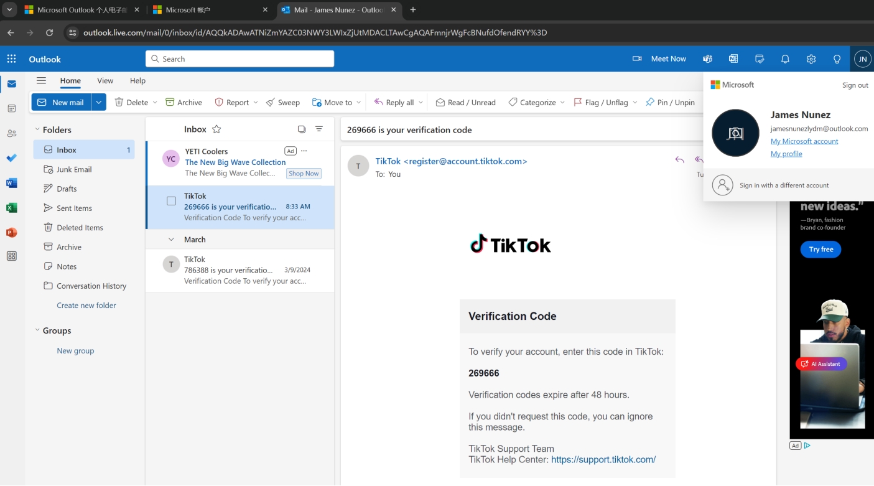Viewport: 874px width, 486px height.
Task: Toggle the hamburger navigation pane icon
Action: point(41,80)
